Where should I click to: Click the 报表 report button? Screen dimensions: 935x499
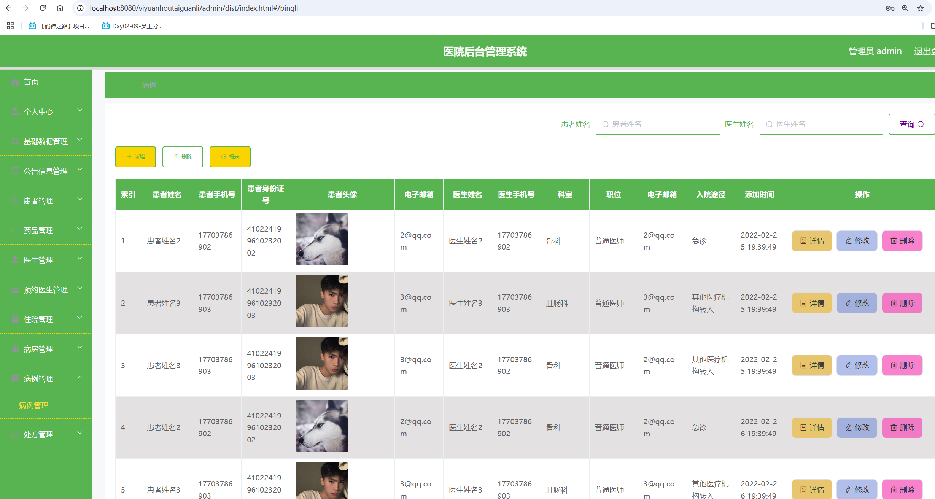230,157
